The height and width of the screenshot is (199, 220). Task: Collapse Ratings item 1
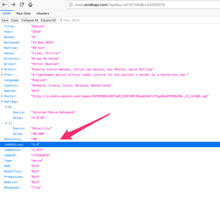(6, 123)
